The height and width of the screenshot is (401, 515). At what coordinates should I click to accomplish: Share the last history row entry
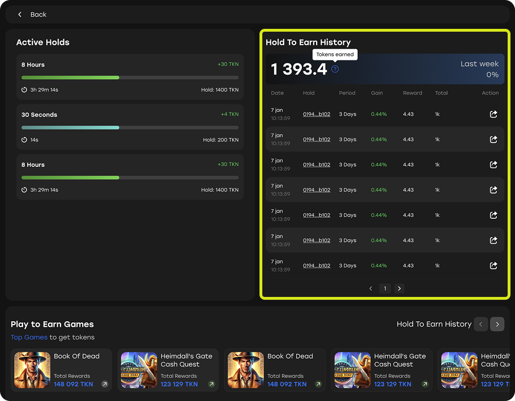(493, 266)
